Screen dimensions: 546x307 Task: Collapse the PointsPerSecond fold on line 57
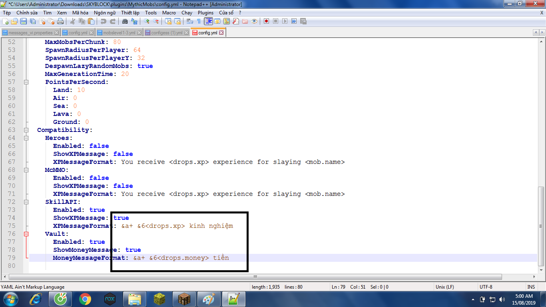26,82
